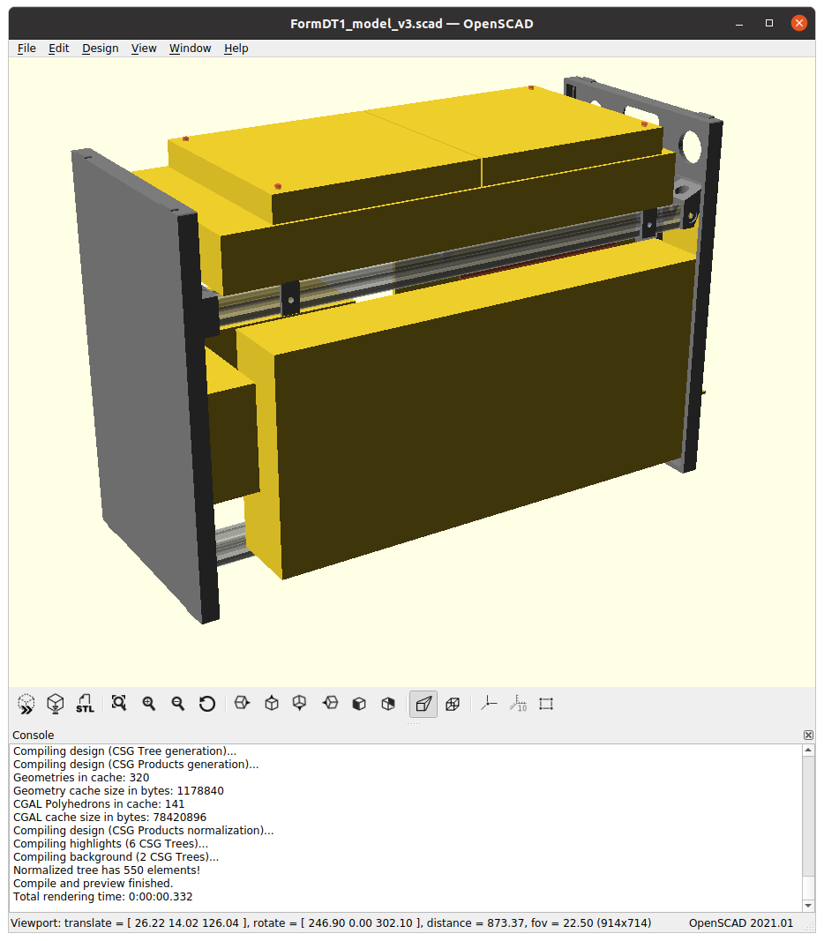Close the OpenSCAD window
824x941 pixels.
coord(798,24)
